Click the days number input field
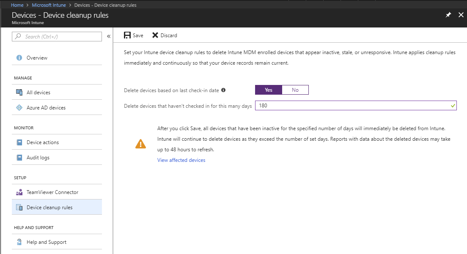 [x=351, y=106]
